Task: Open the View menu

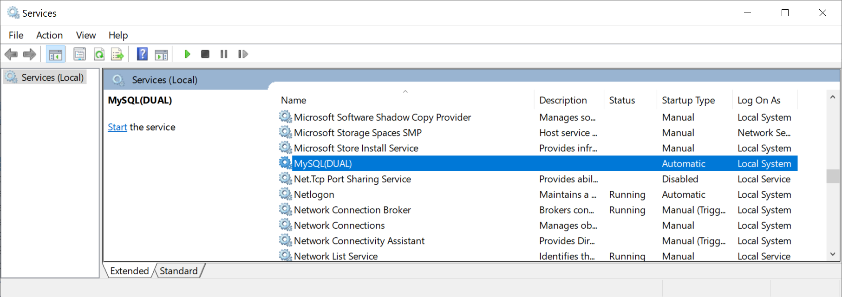Action: click(86, 35)
